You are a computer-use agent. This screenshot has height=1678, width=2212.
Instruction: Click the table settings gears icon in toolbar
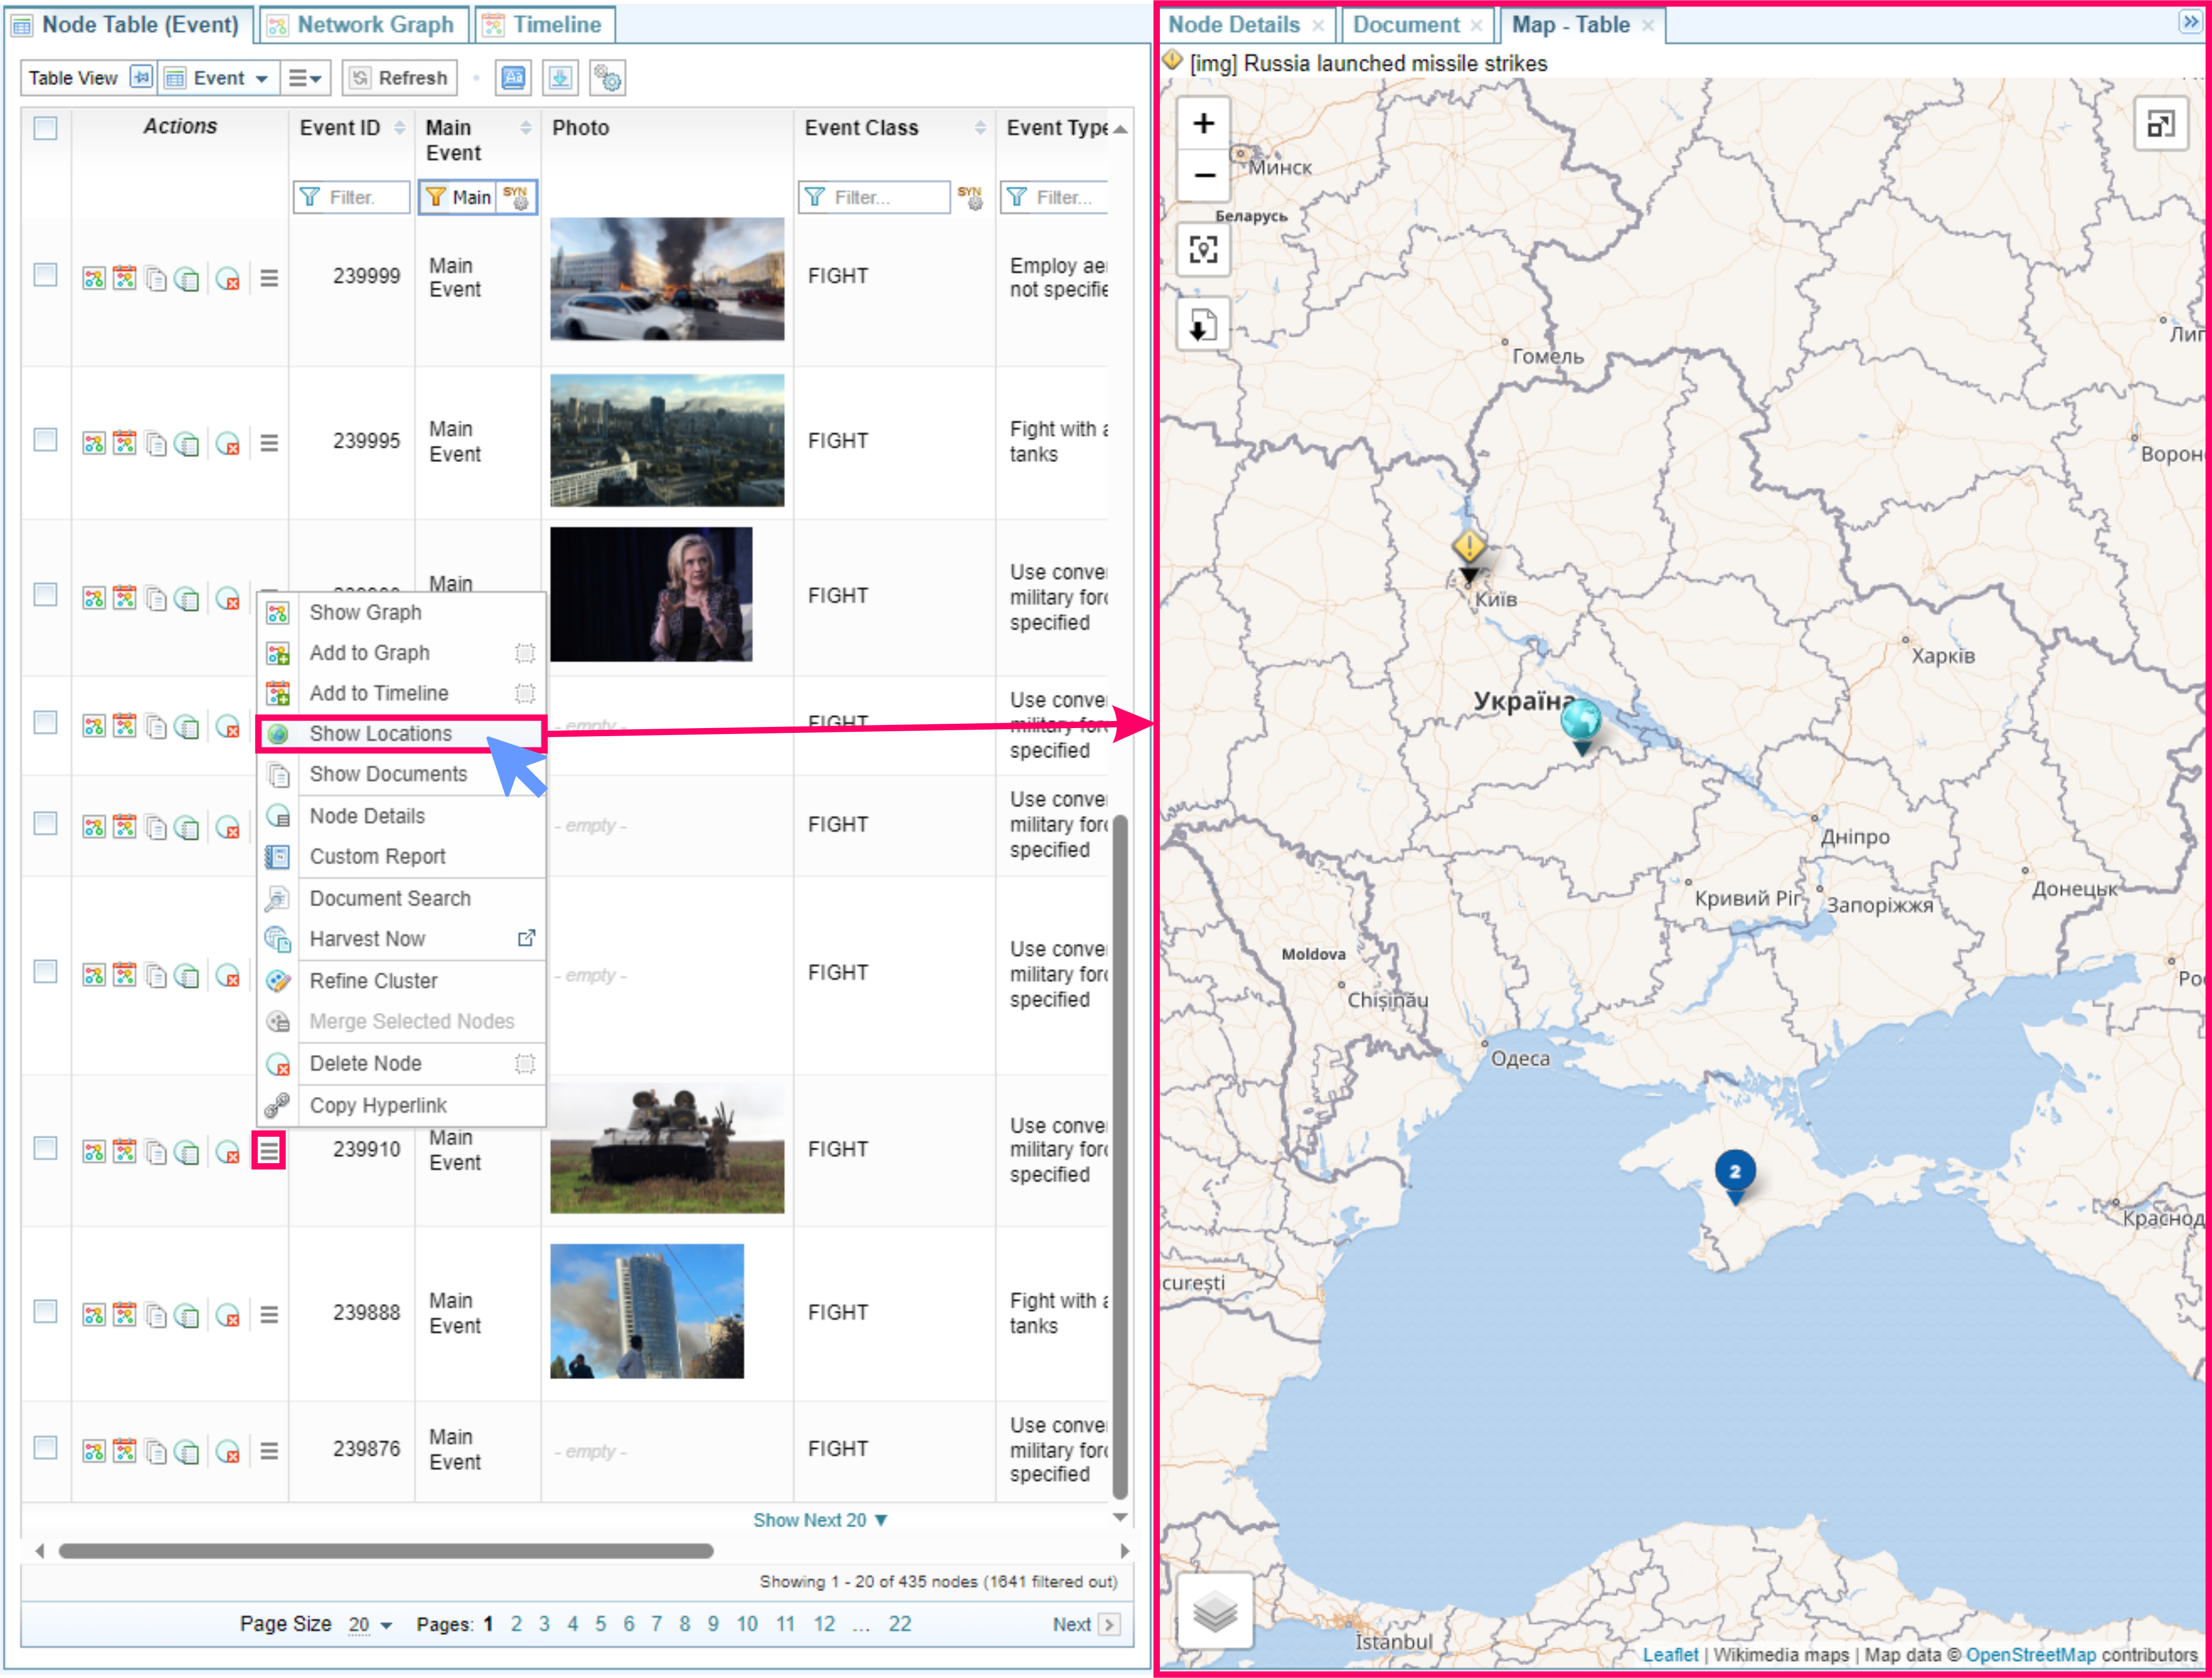tap(607, 78)
